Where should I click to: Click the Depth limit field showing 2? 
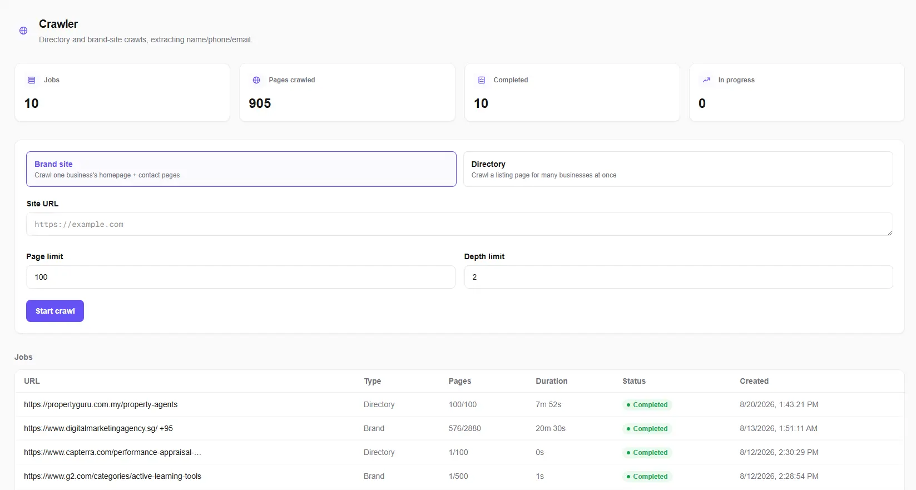coord(679,277)
